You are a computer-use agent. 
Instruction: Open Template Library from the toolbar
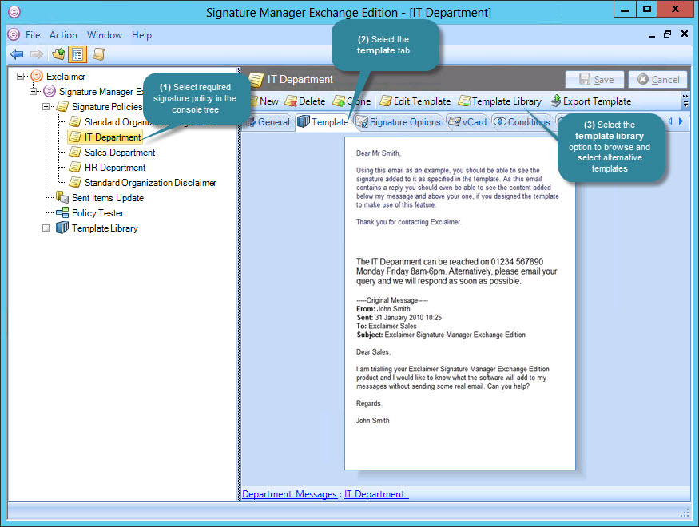pyautogui.click(x=500, y=101)
